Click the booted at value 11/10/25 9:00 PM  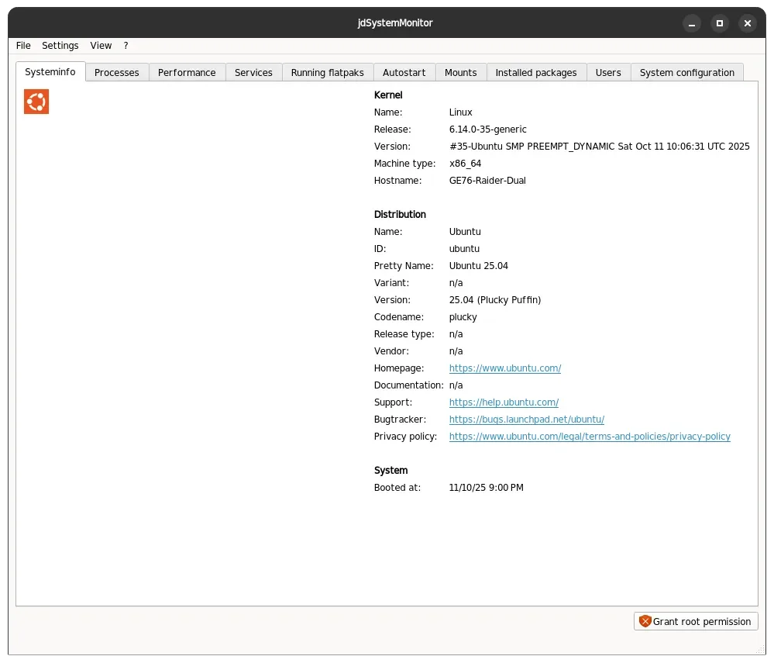(x=487, y=488)
